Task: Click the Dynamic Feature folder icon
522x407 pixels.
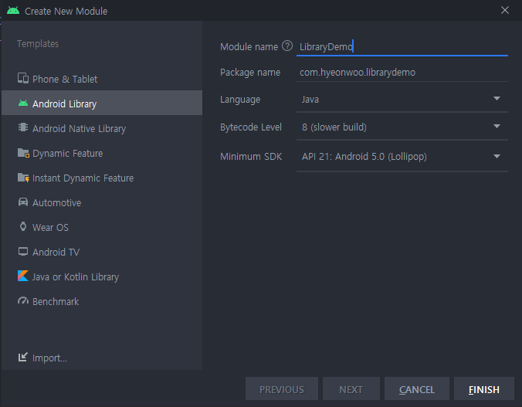Action: 23,153
